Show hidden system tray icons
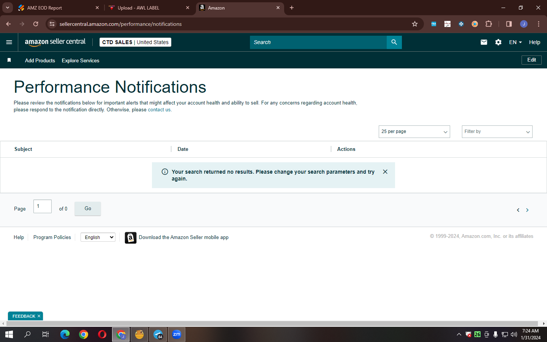 (459, 334)
